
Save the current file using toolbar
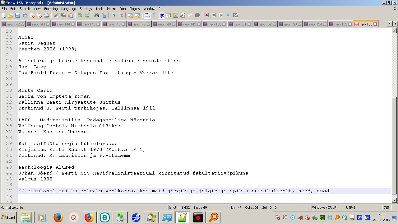[18, 15]
